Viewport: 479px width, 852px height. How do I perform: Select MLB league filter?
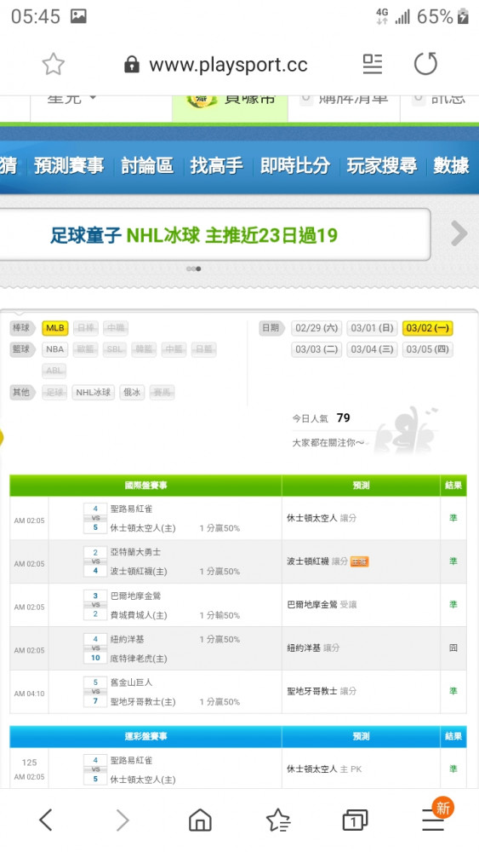(54, 328)
